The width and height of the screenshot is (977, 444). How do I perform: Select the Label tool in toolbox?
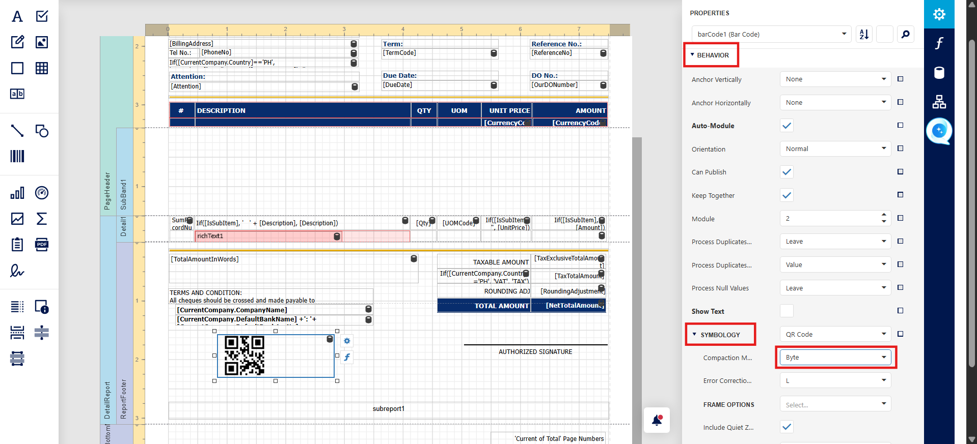tap(17, 16)
